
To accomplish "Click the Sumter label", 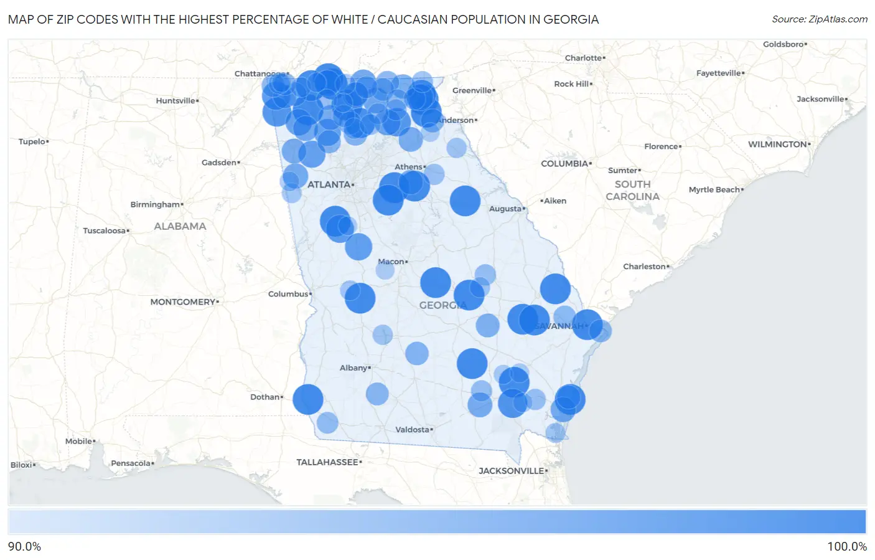I will pos(623,170).
